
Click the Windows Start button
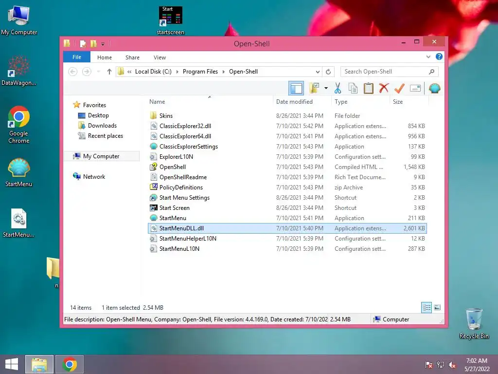pos(12,364)
